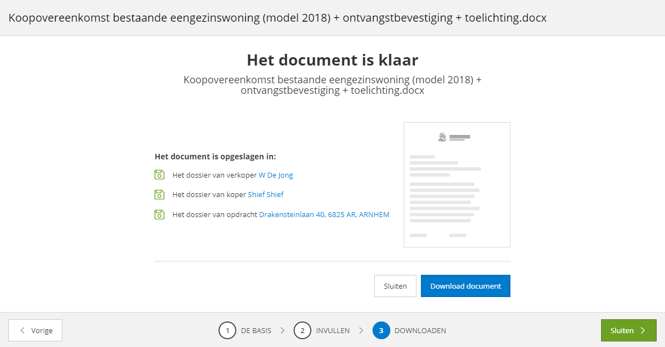Click the DOWNLOADEN step label
Image resolution: width=665 pixels, height=347 pixels.
pyautogui.click(x=420, y=330)
